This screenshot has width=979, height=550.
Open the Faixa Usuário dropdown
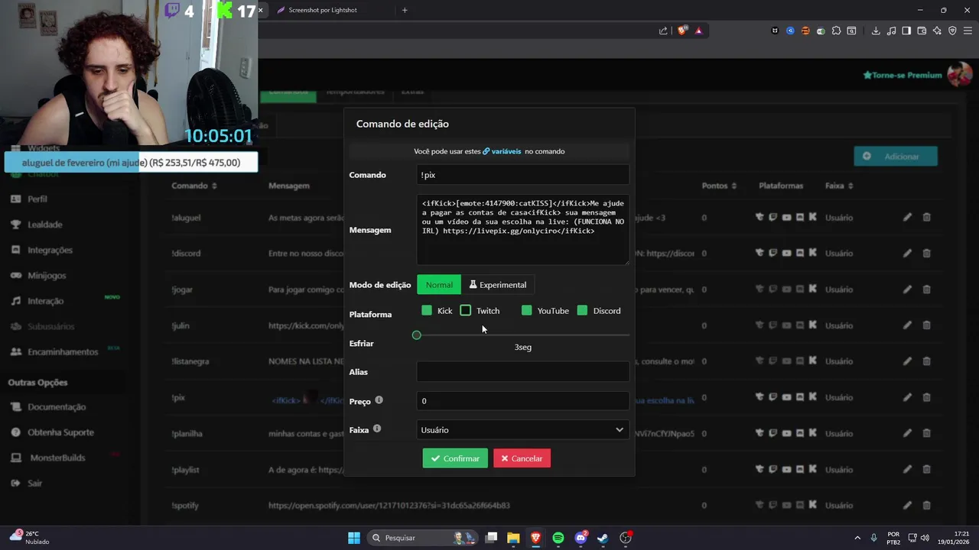[x=522, y=430]
